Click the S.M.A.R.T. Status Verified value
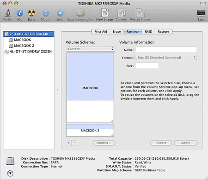The height and width of the screenshot is (180, 208). pos(141,166)
